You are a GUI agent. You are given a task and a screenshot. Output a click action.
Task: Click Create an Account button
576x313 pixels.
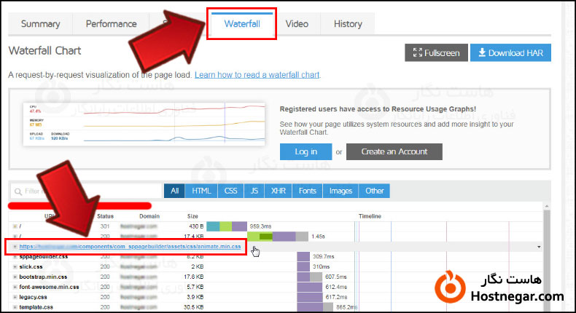click(394, 151)
